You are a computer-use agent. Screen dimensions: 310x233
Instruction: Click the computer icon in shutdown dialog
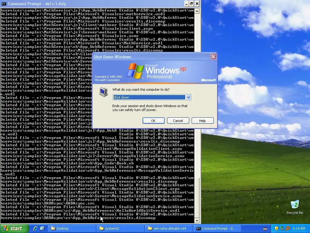(103, 92)
